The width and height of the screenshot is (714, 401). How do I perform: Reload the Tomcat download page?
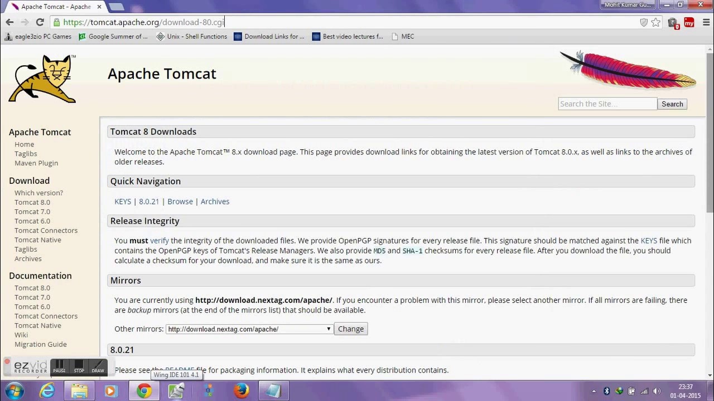(40, 22)
